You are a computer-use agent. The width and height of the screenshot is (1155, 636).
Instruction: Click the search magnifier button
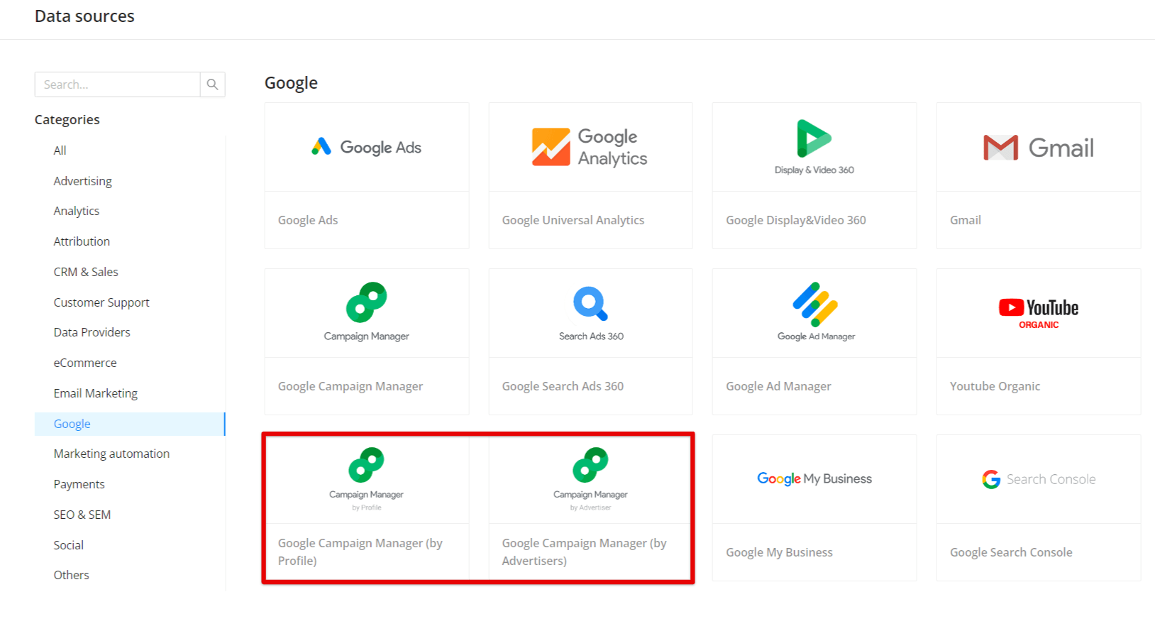click(212, 84)
